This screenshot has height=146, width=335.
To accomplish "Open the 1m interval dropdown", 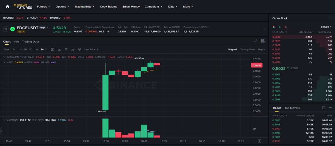I will (44, 49).
